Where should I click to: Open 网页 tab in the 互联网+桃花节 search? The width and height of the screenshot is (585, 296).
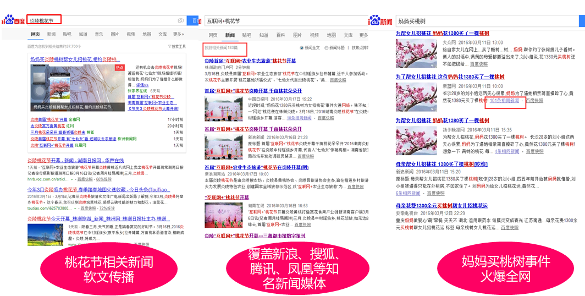(213, 35)
